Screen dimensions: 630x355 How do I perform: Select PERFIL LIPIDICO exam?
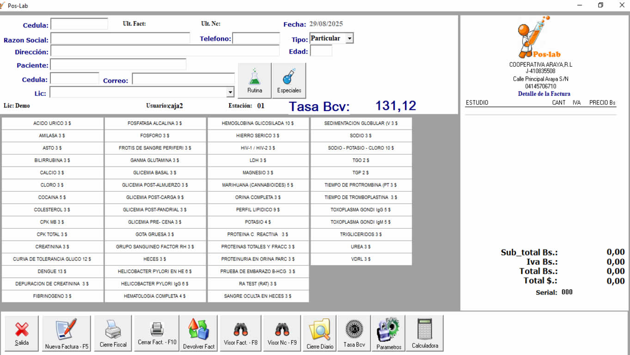(258, 210)
